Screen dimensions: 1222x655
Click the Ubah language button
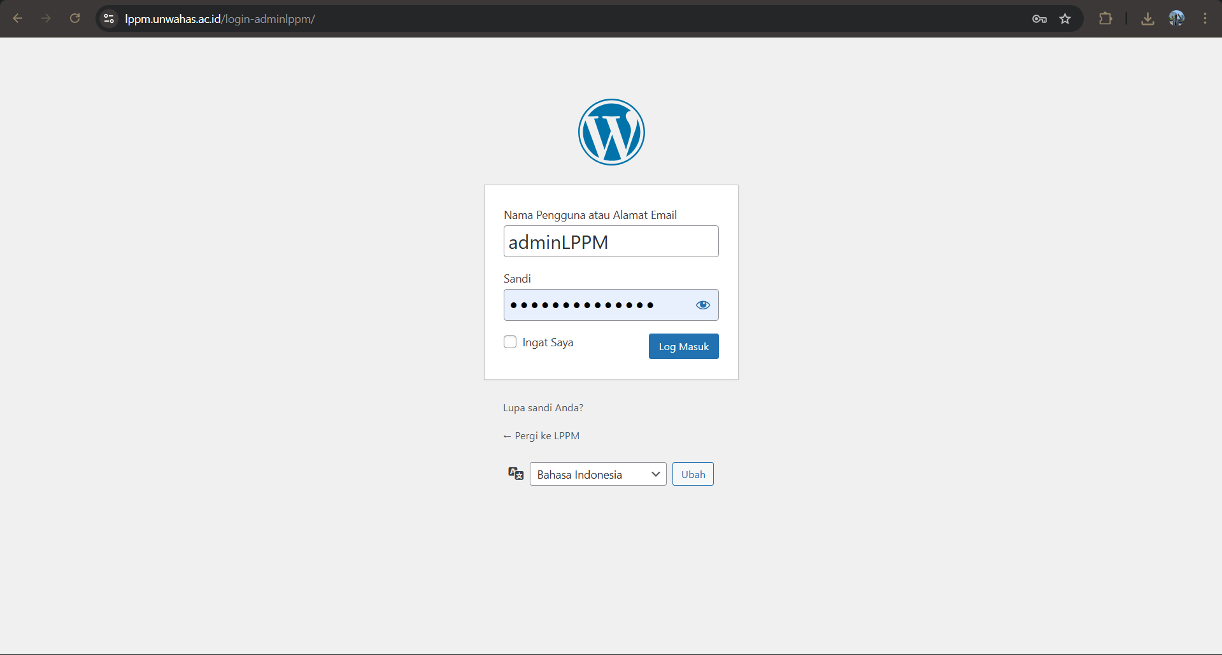tap(693, 474)
